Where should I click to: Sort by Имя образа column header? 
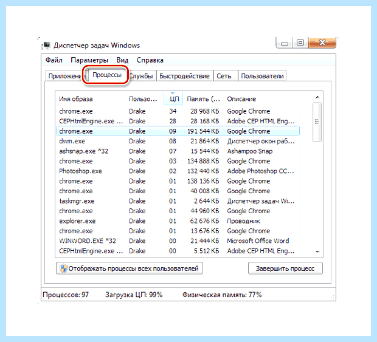91,98
